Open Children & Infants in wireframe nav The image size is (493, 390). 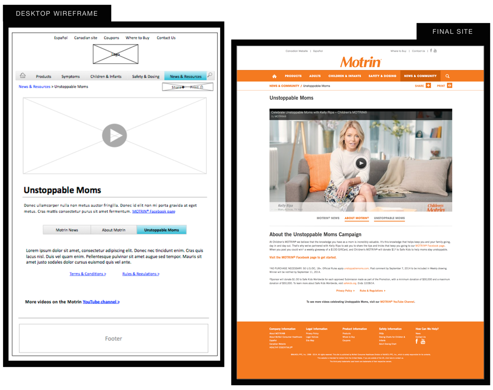[x=106, y=76]
